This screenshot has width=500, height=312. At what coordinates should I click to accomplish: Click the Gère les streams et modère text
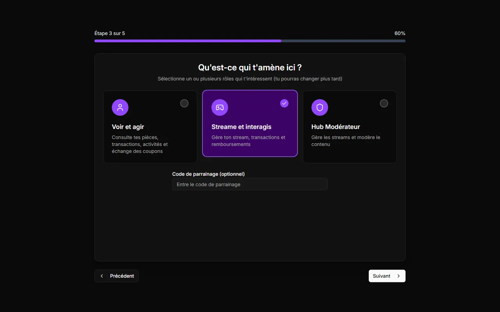click(x=346, y=141)
